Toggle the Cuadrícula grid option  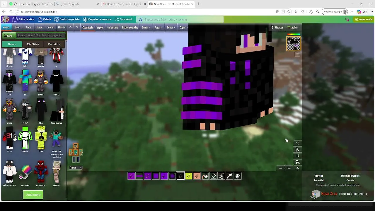pyautogui.click(x=88, y=28)
